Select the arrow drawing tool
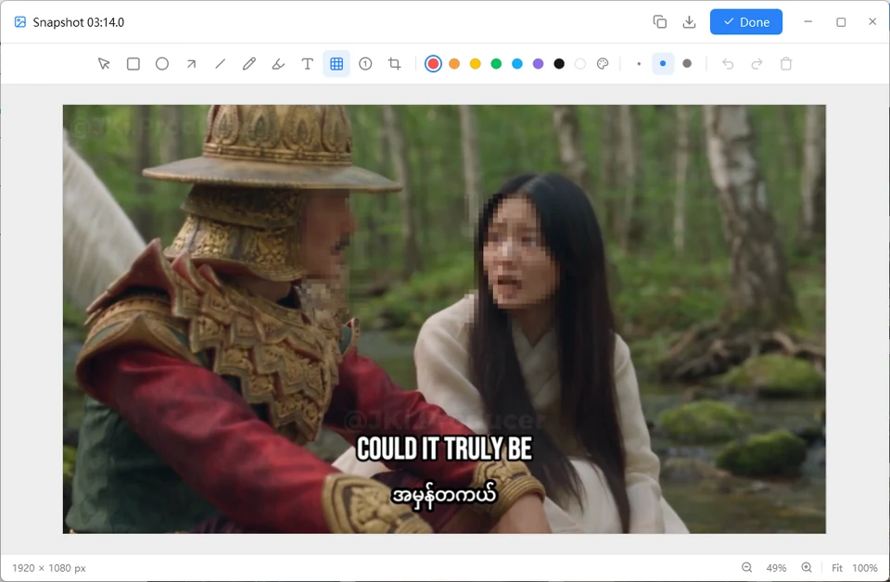This screenshot has width=890, height=582. (x=191, y=64)
